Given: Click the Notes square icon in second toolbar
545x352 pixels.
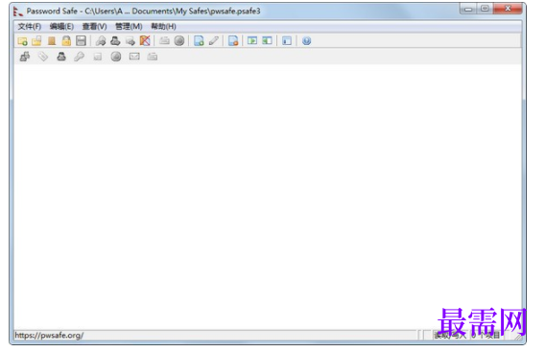Looking at the screenshot, I should pos(98,57).
